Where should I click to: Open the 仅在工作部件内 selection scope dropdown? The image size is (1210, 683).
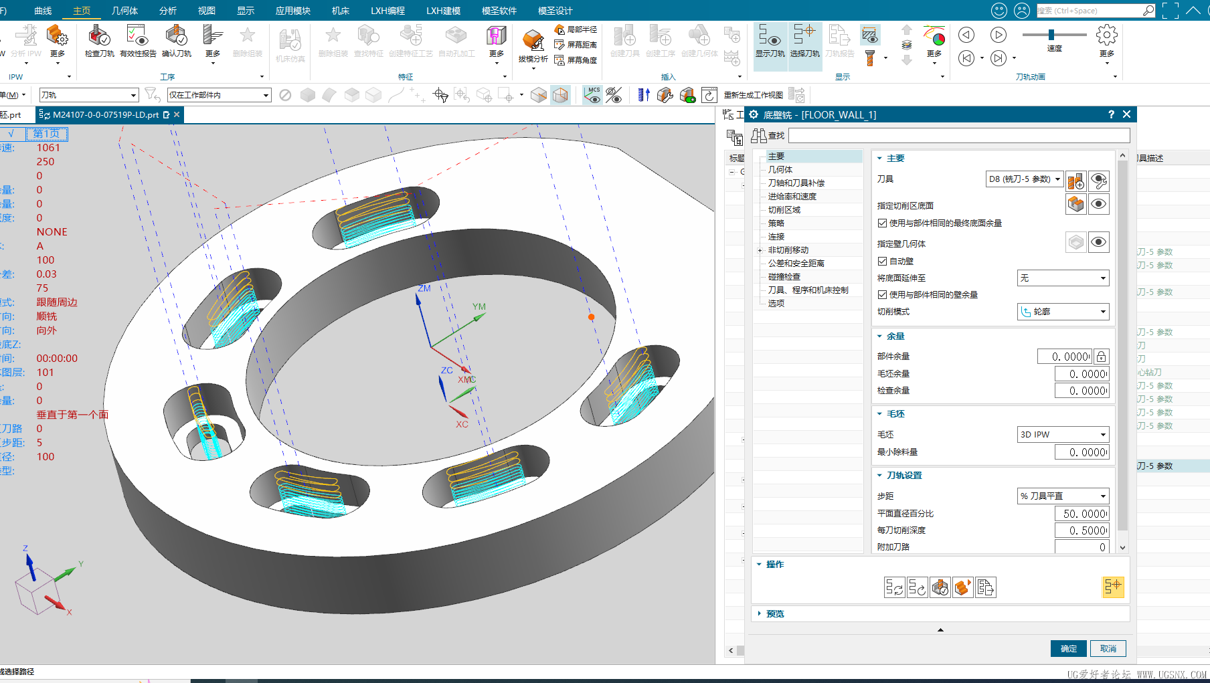(219, 95)
